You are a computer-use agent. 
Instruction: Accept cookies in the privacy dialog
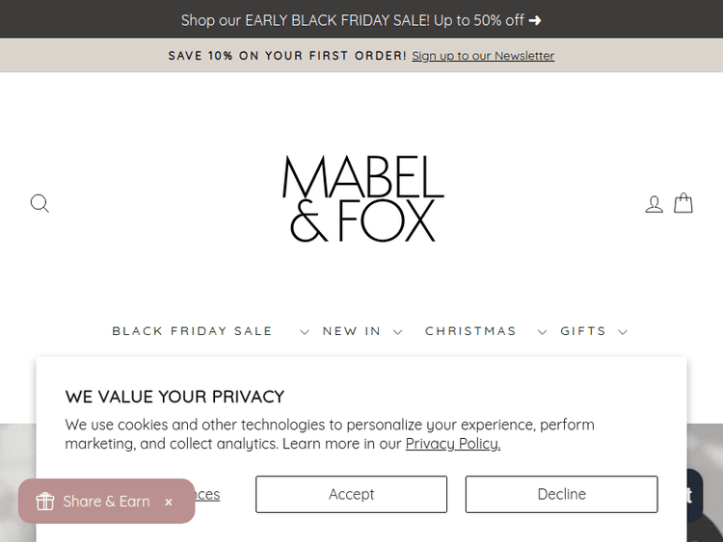point(351,494)
